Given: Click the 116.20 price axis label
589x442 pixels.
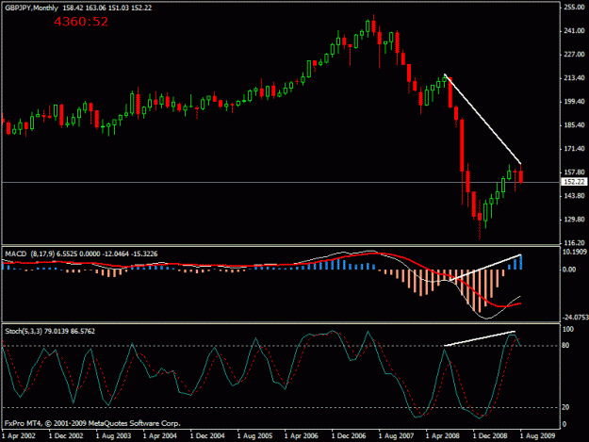Looking at the screenshot, I should tap(574, 243).
